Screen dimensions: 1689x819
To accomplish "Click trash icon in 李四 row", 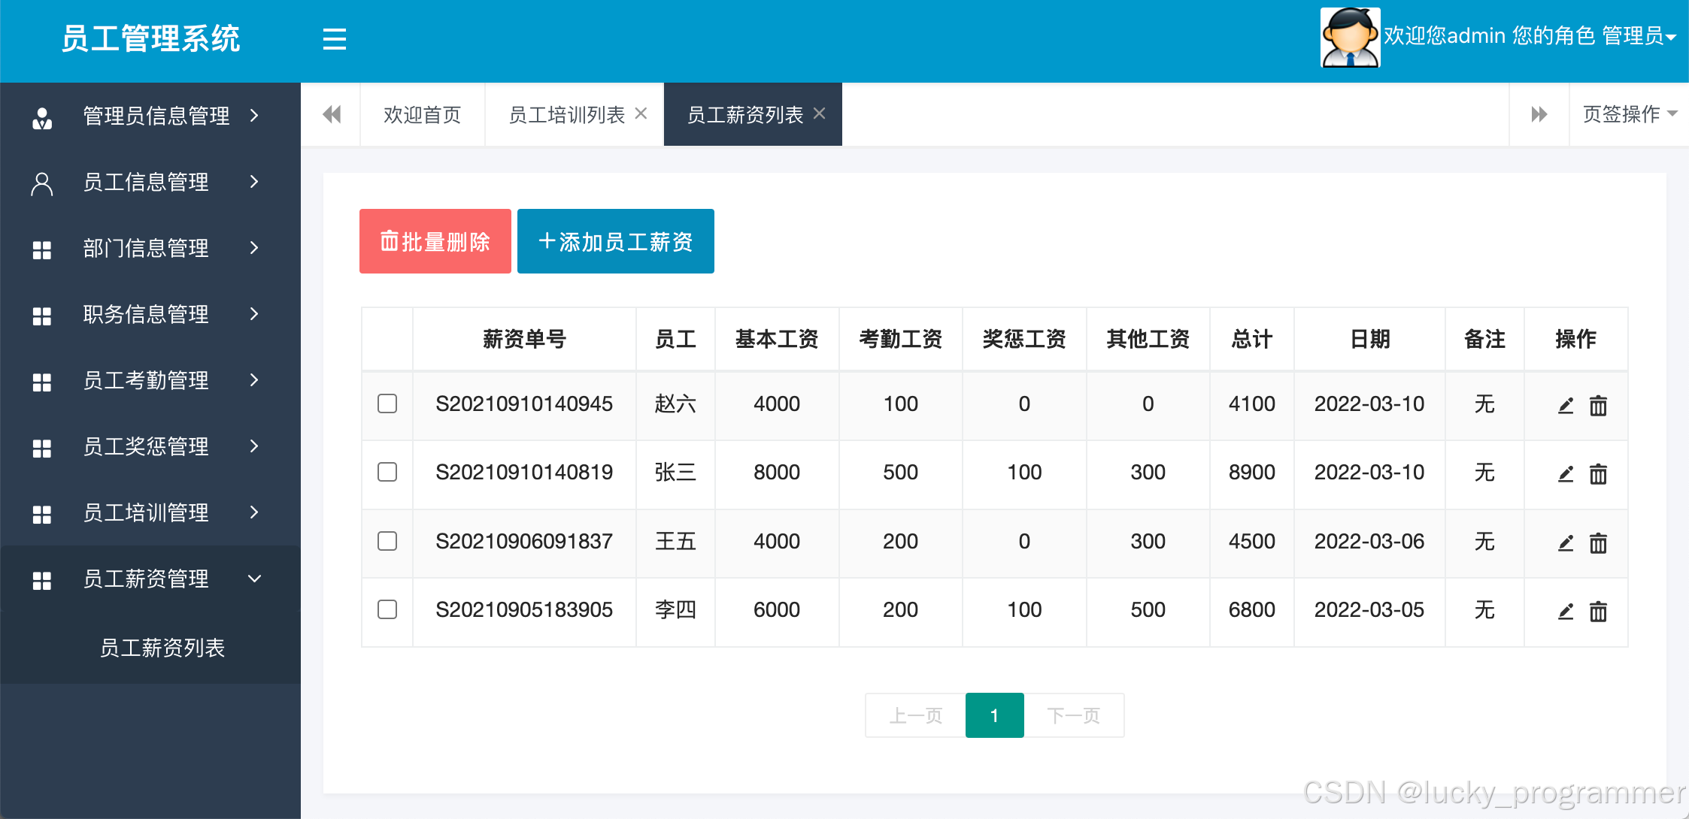I will click(1598, 612).
